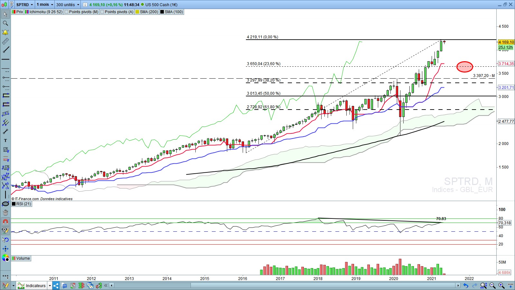The width and height of the screenshot is (515, 290).
Task: Open the options arrow in the bottom-right corner
Action: pyautogui.click(x=510, y=285)
